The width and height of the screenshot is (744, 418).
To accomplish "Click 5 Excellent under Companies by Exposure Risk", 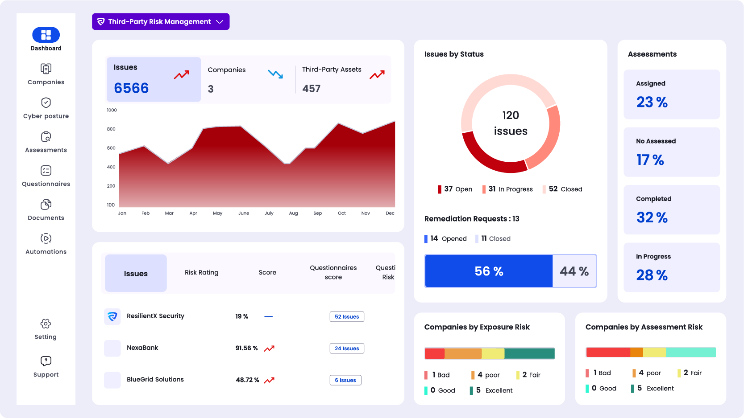I will (x=491, y=390).
